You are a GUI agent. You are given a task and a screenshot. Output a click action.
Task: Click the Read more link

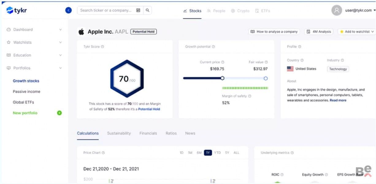[x=338, y=100]
